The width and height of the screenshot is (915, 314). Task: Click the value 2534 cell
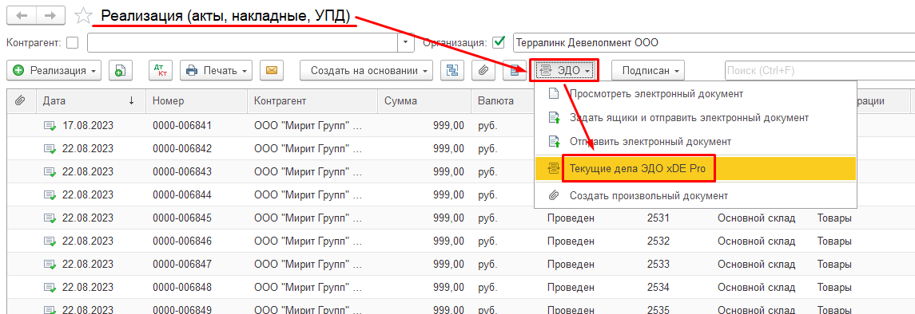click(658, 287)
